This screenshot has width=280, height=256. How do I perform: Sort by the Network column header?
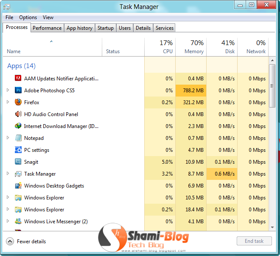point(253,47)
